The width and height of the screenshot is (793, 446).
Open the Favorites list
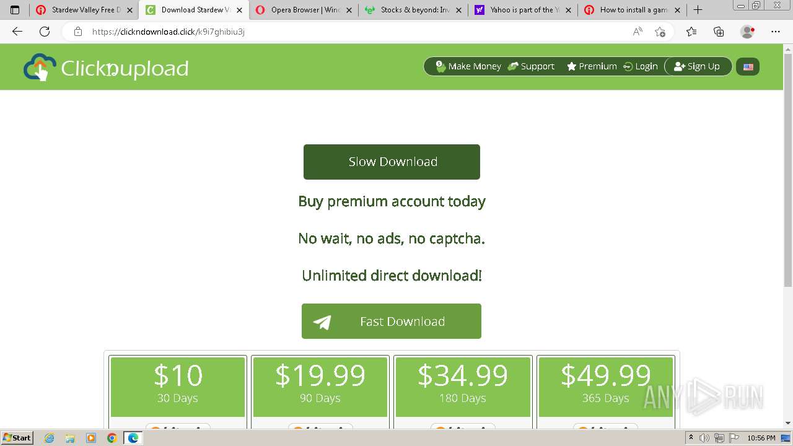[x=691, y=32]
